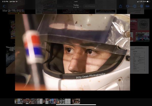Image resolution: width=152 pixels, height=106 pixels.
Task: Tap the document thumbnail behind photo on right
Action: click(x=139, y=59)
